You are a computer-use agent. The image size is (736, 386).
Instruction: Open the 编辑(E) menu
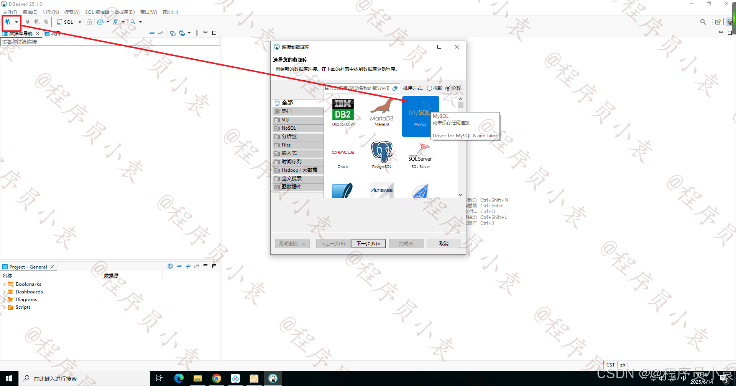click(x=30, y=12)
